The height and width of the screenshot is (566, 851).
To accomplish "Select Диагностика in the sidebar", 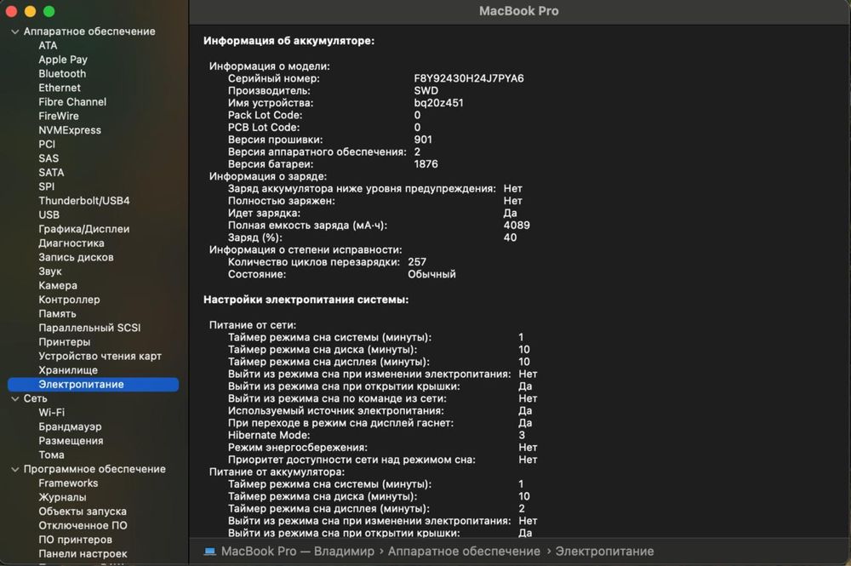I will coord(71,243).
